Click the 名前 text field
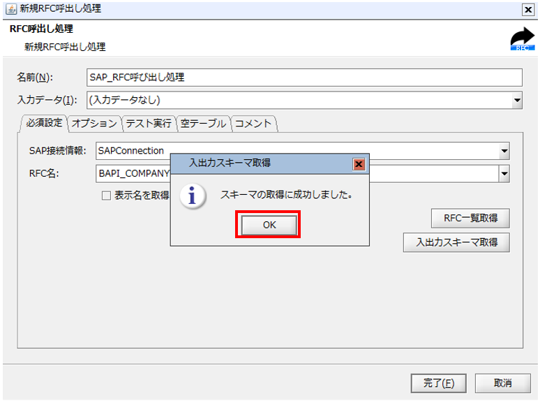540x403 pixels. pos(304,77)
